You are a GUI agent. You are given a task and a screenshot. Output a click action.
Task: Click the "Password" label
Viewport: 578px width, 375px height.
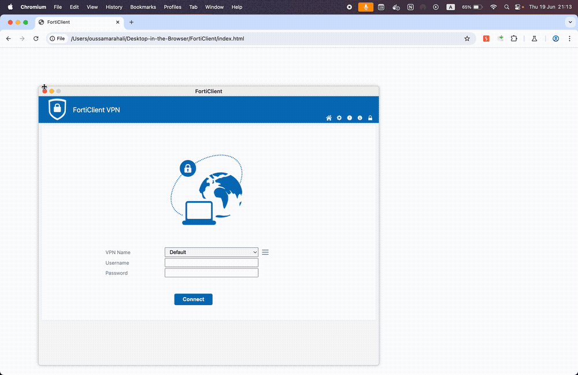pos(117,273)
